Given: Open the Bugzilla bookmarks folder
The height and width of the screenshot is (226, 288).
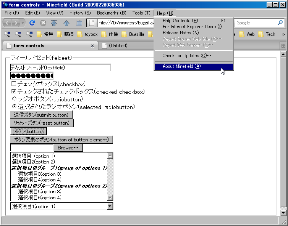Looking at the screenshot, I should [x=133, y=34].
